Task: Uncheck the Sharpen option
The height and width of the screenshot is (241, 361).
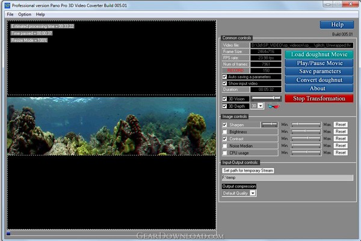Action: [224, 125]
